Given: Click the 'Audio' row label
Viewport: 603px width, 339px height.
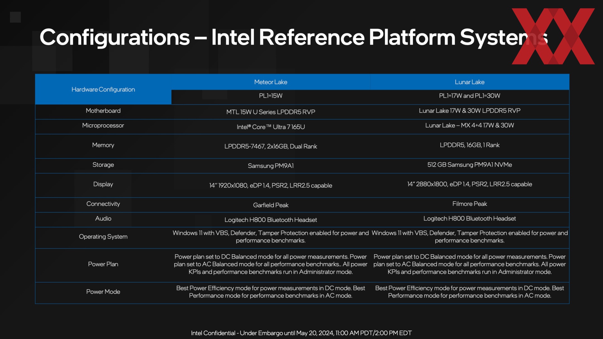Looking at the screenshot, I should pyautogui.click(x=103, y=218).
